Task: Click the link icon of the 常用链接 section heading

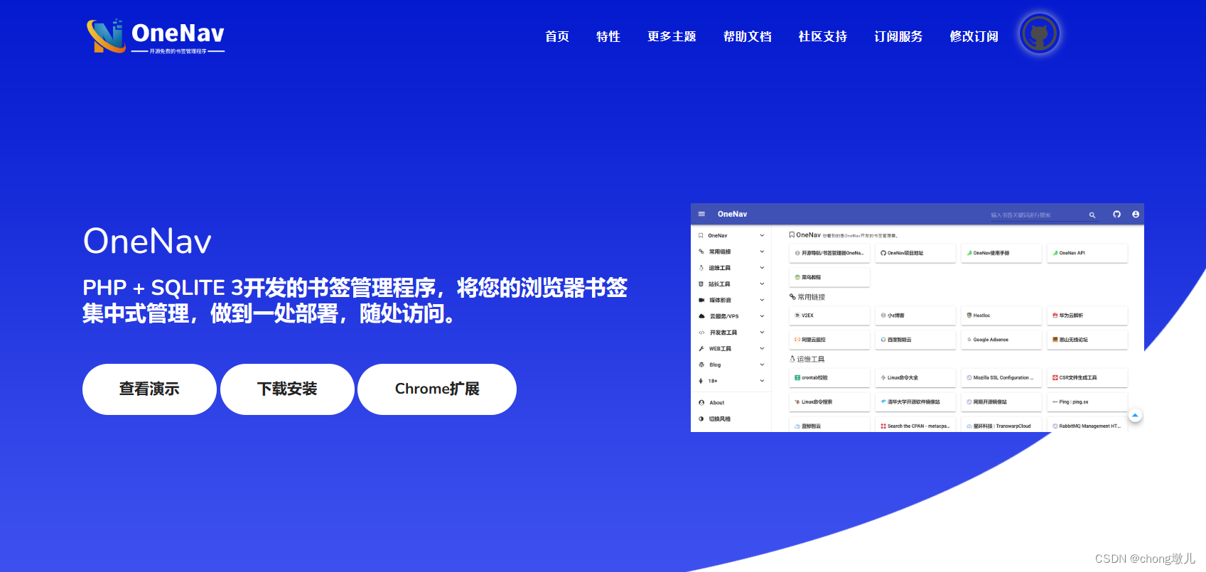Action: point(792,297)
